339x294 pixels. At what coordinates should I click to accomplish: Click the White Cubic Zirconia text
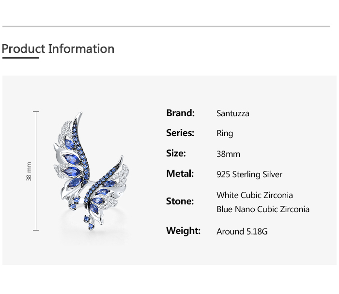click(255, 195)
